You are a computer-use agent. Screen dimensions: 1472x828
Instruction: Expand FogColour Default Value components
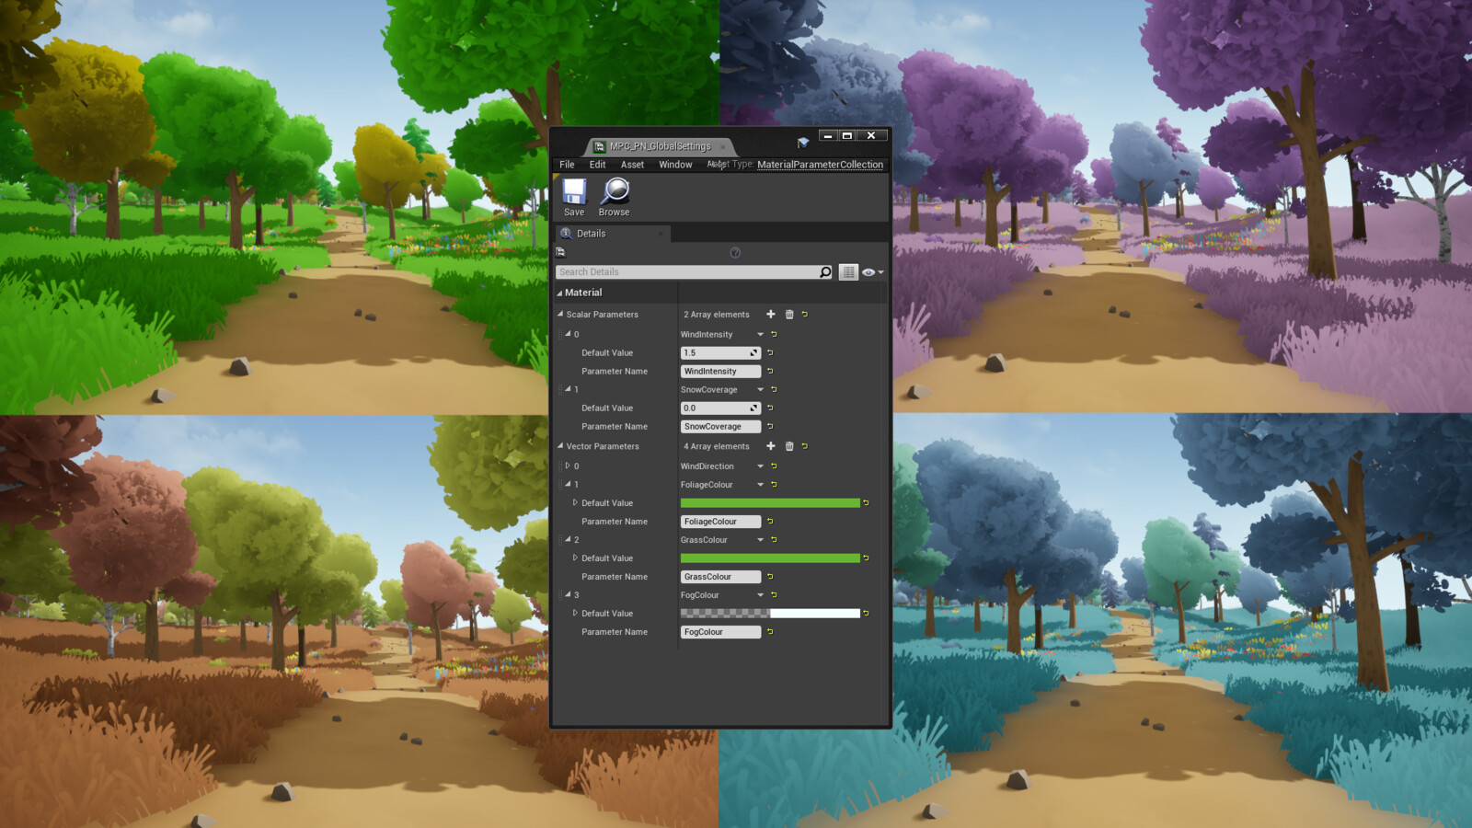[x=575, y=614]
